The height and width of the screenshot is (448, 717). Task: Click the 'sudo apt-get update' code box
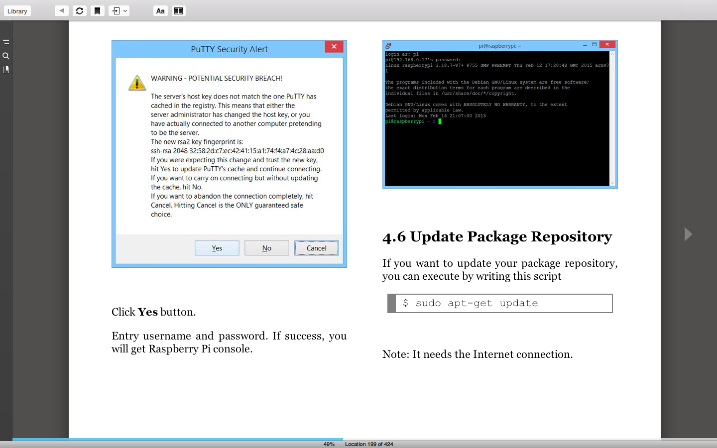click(x=500, y=303)
